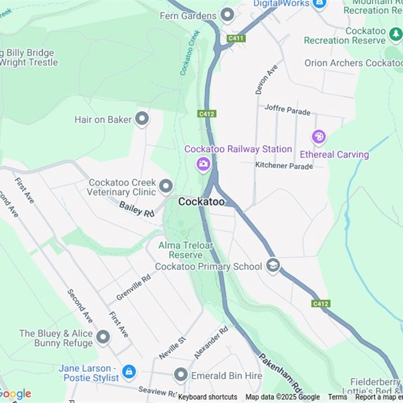The width and height of the screenshot is (403, 403).
Task: Open the Hair on Baker marker
Action: [142, 119]
